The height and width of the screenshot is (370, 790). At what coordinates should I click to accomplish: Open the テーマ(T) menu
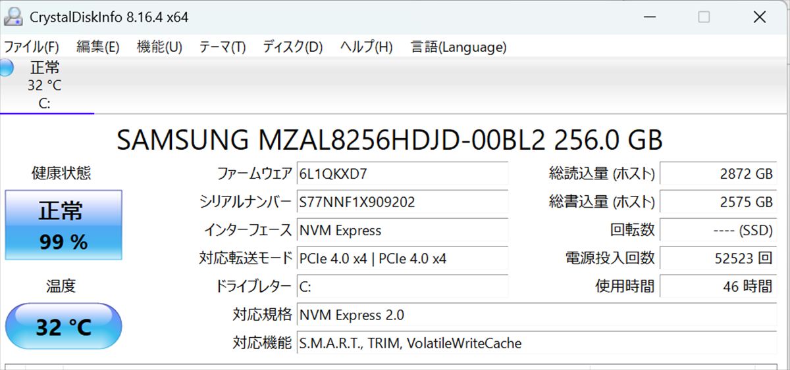click(x=223, y=47)
